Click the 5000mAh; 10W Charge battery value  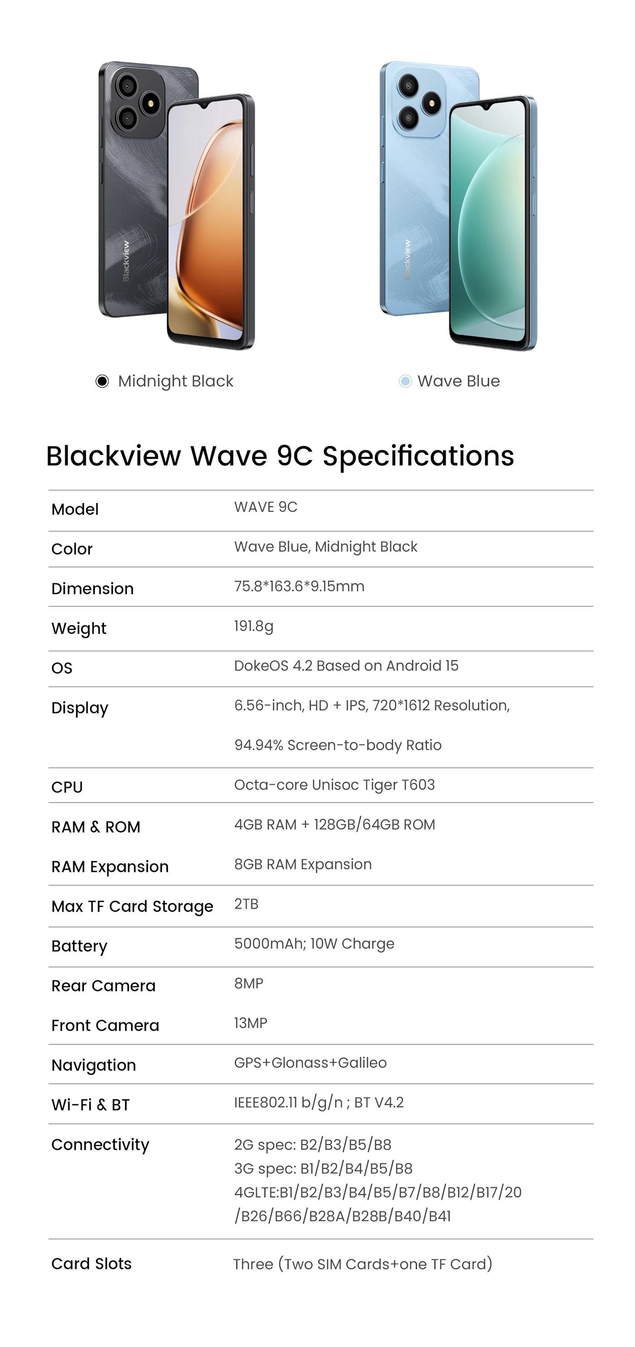click(x=314, y=944)
